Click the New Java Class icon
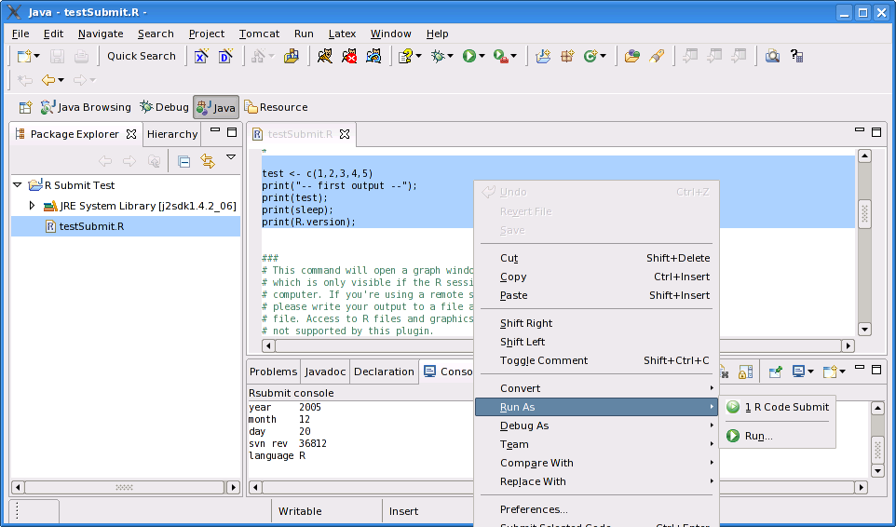The image size is (896, 527). pos(591,56)
